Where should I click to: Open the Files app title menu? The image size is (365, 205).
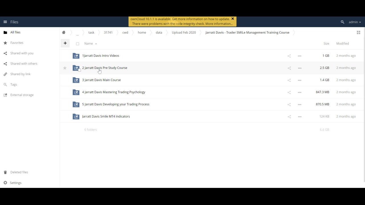14,22
